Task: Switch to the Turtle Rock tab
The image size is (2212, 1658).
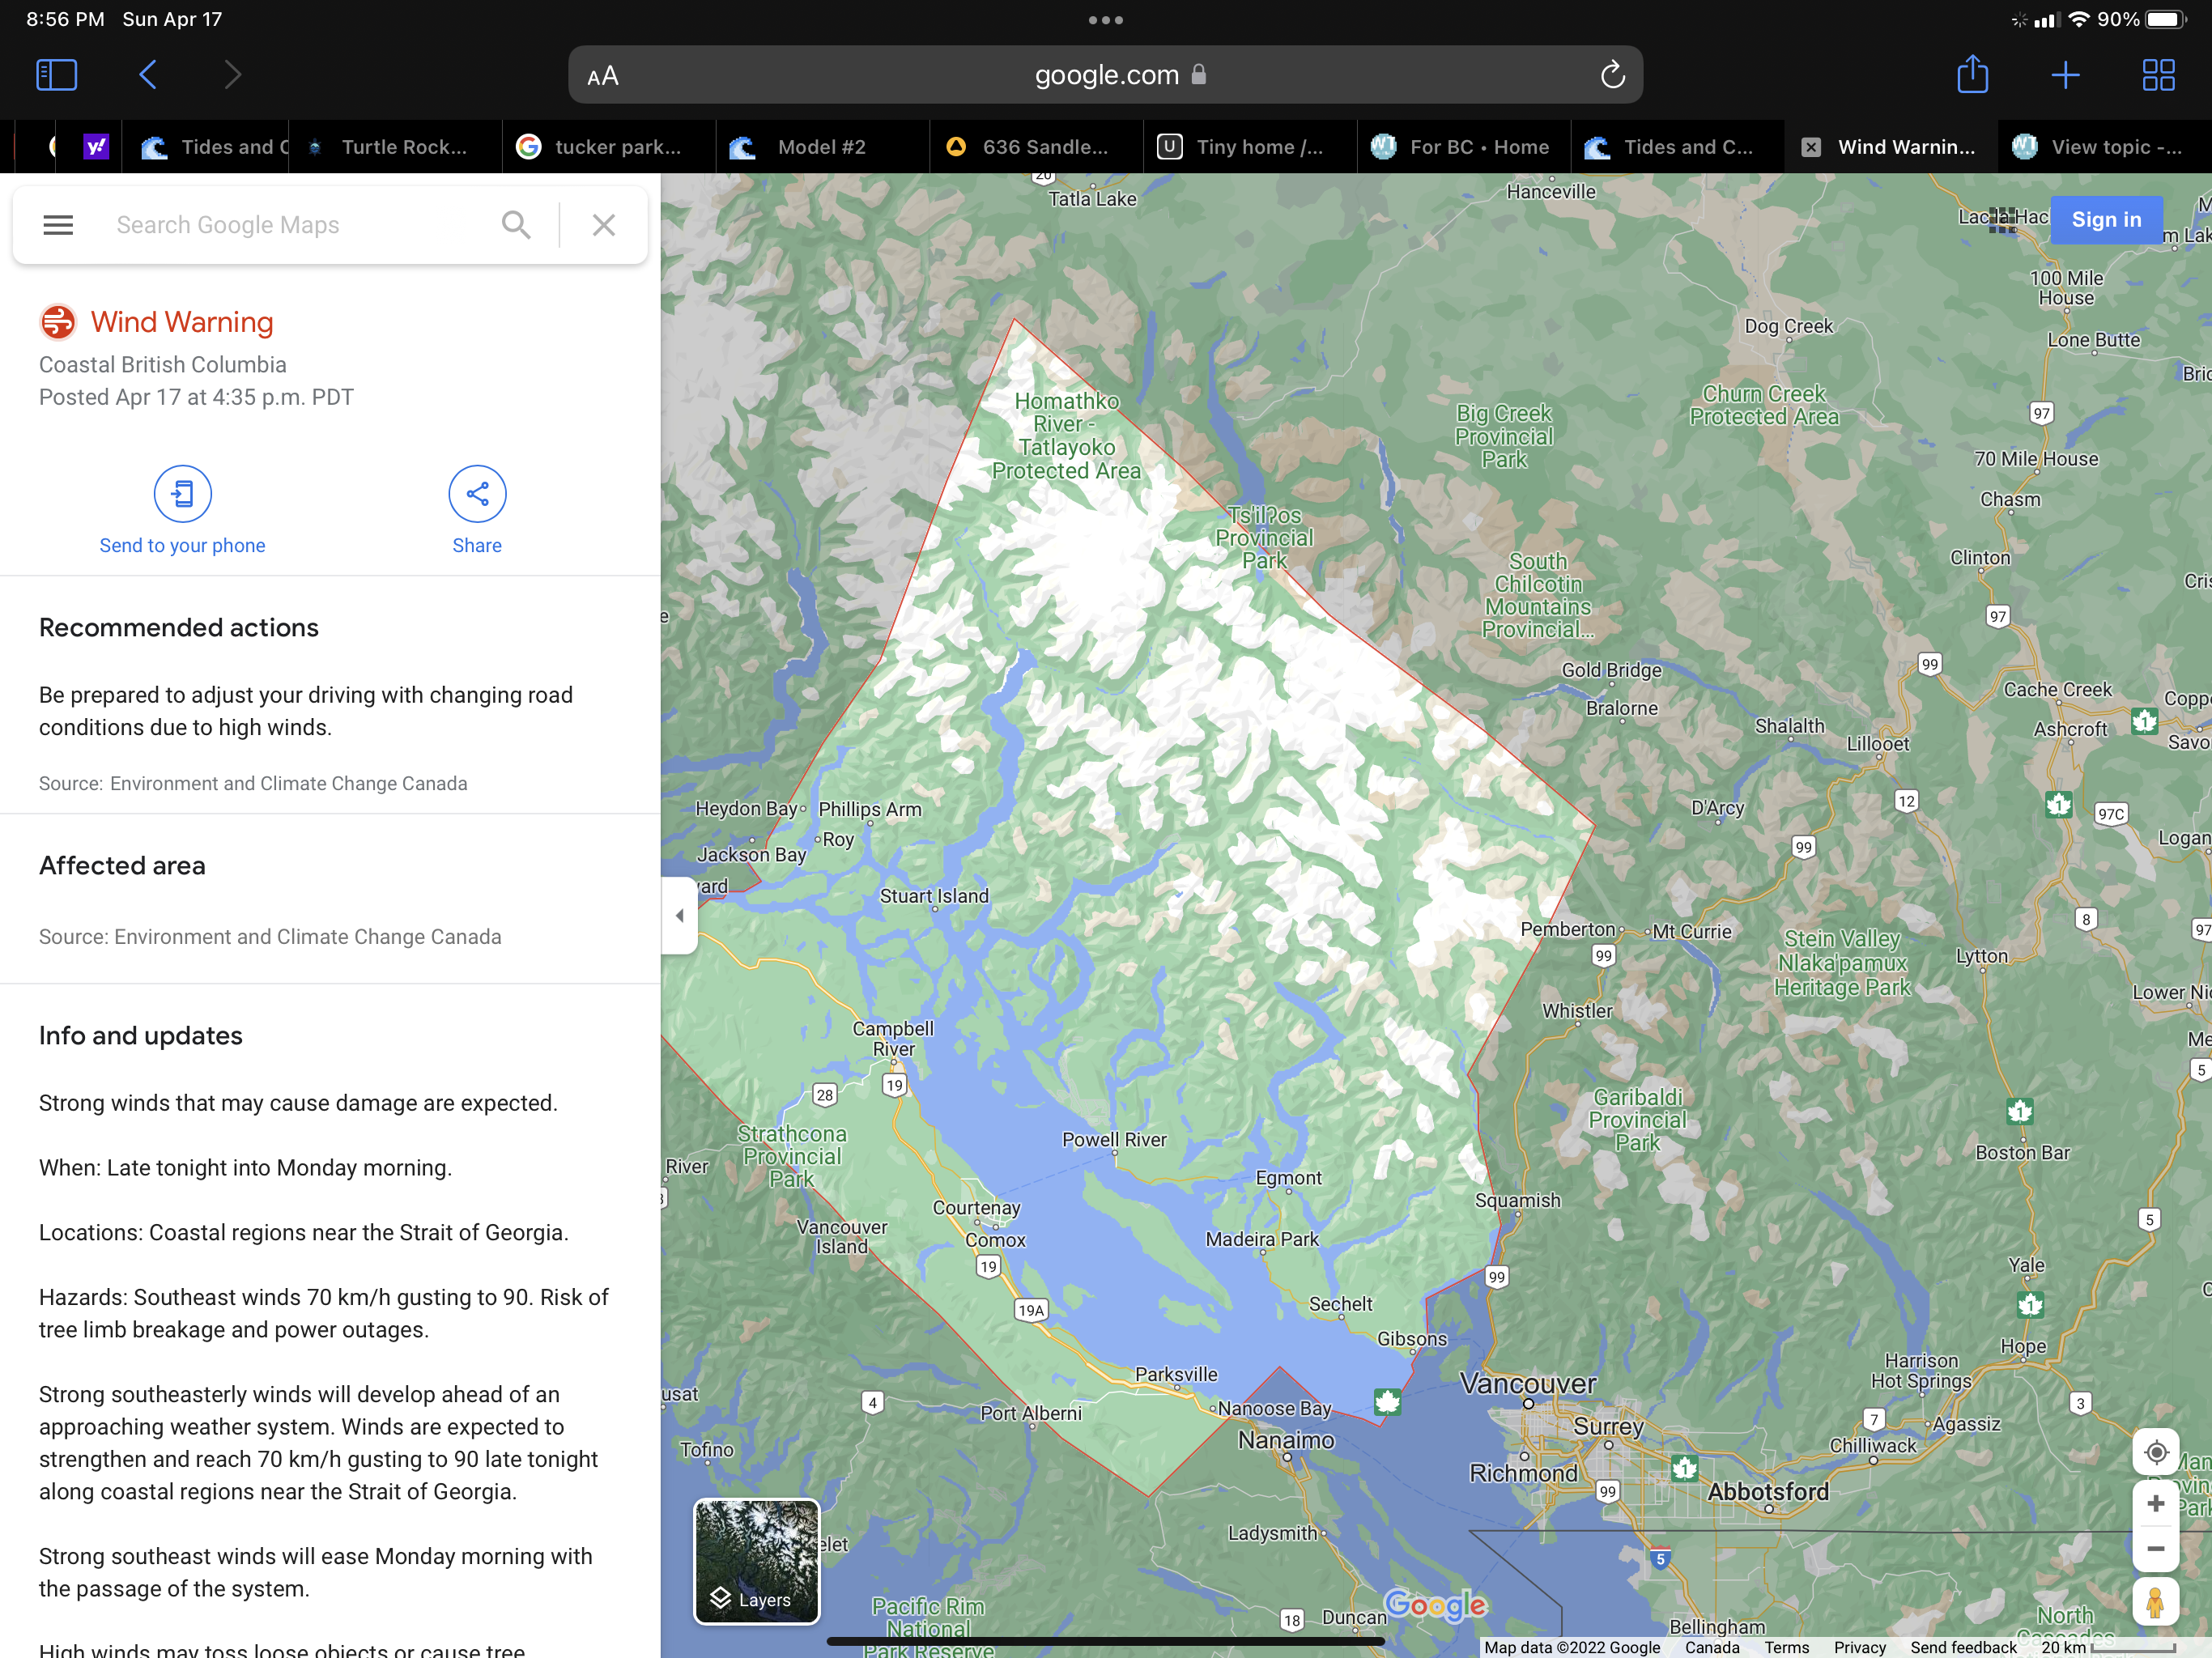Action: click(x=396, y=147)
